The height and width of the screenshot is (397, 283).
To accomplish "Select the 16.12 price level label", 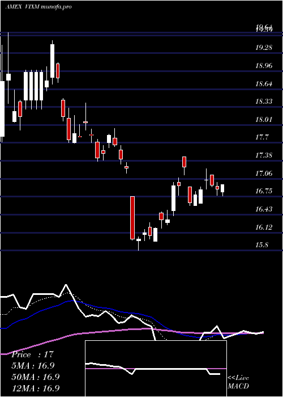I will (264, 227).
